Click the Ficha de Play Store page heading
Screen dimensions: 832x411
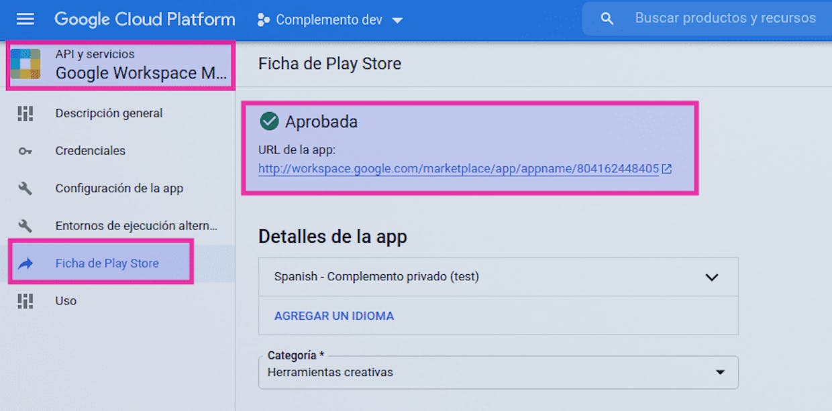click(329, 64)
